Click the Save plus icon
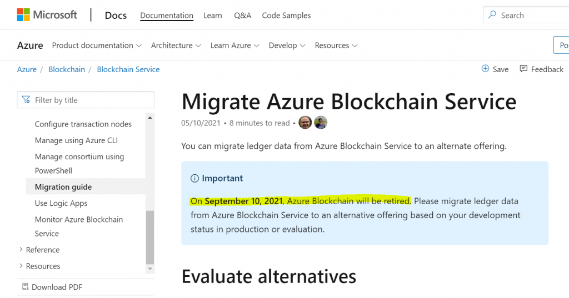 click(485, 69)
